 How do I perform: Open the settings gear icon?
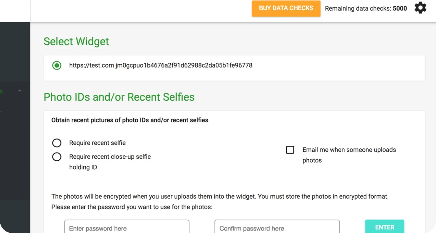420,8
